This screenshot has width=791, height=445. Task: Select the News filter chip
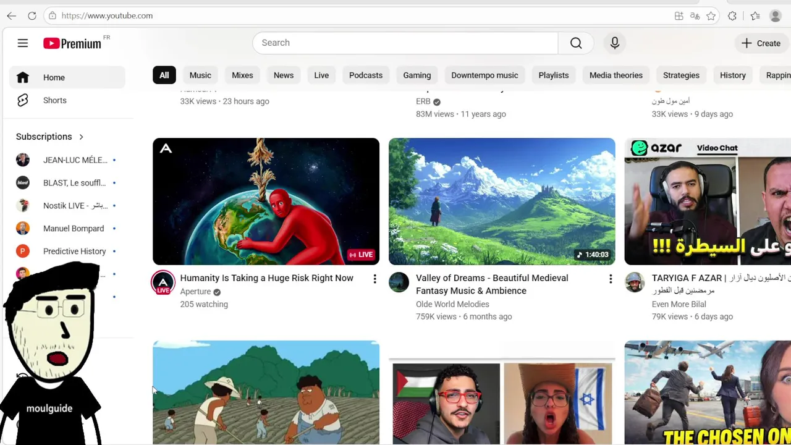tap(284, 75)
